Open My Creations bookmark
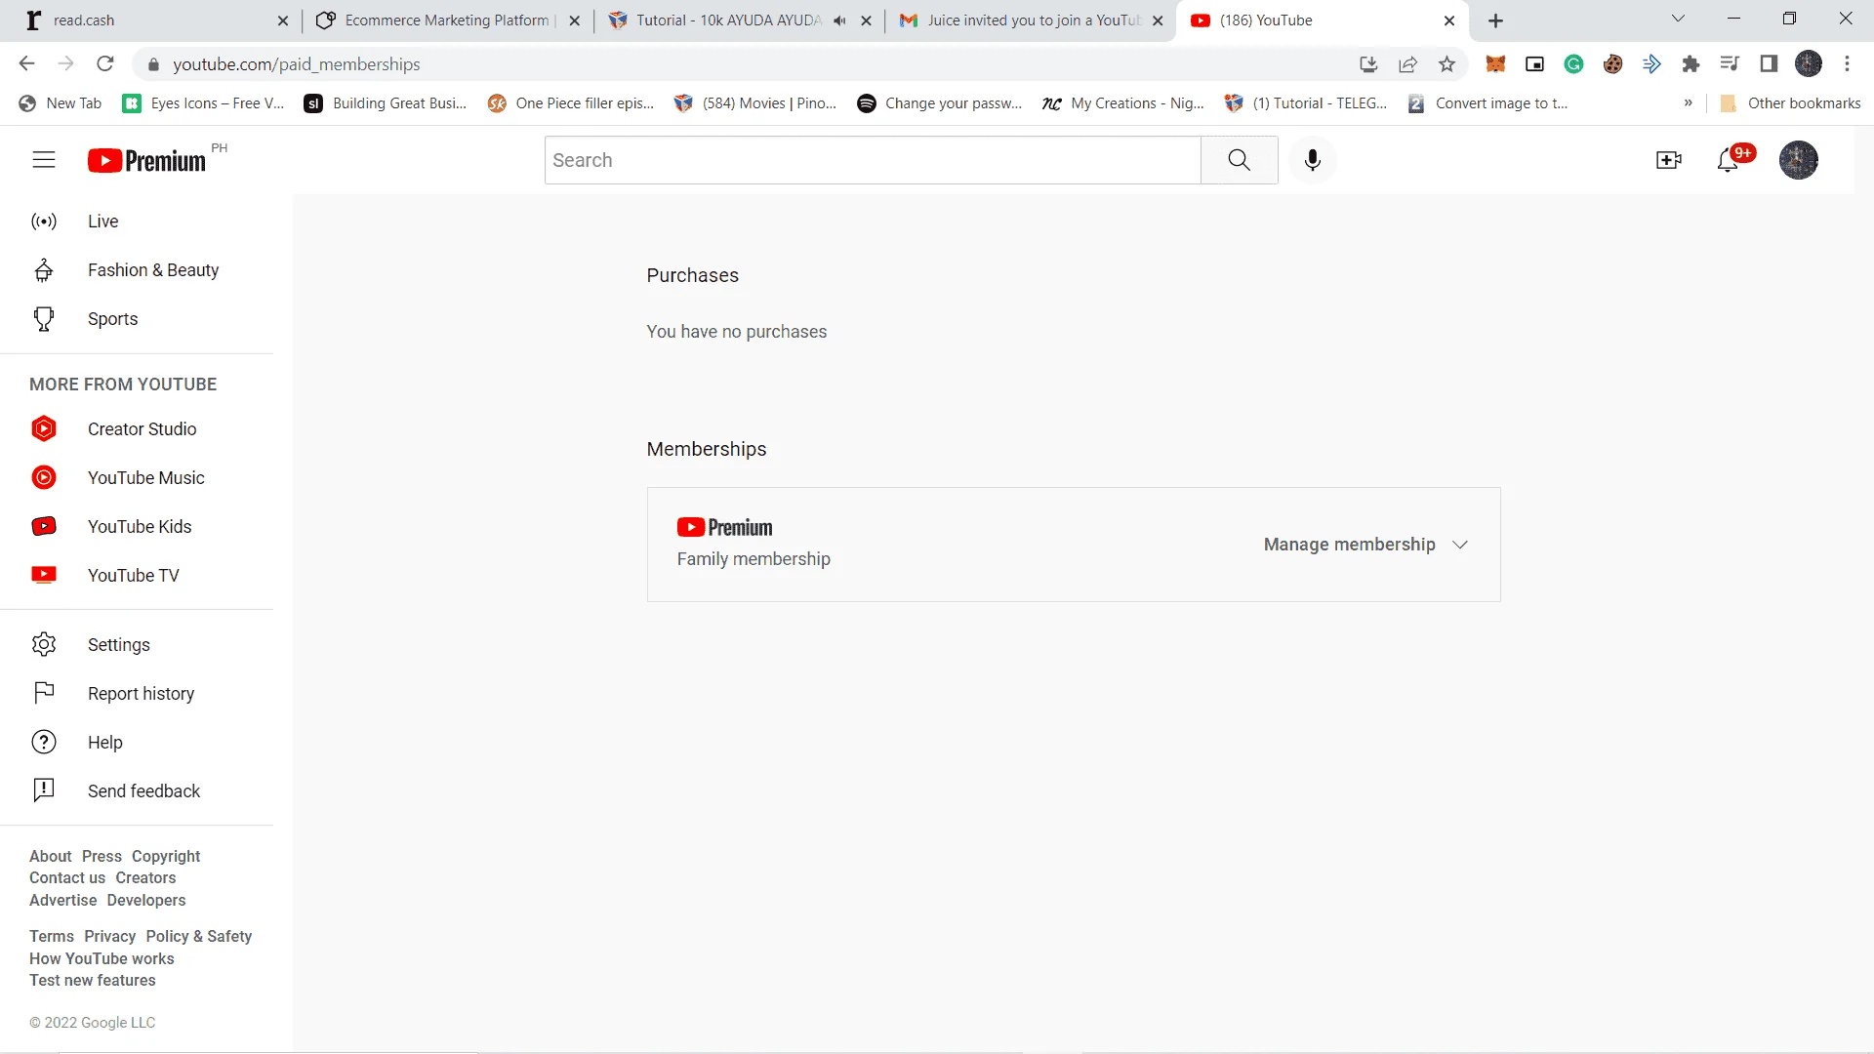This screenshot has width=1874, height=1054. click(1123, 103)
